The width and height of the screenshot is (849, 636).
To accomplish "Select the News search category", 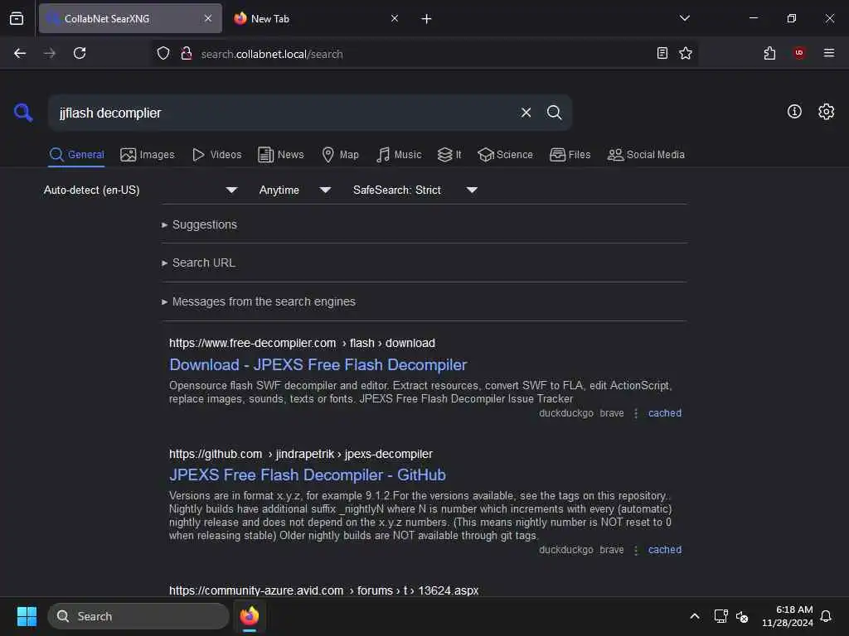I will pyautogui.click(x=280, y=155).
